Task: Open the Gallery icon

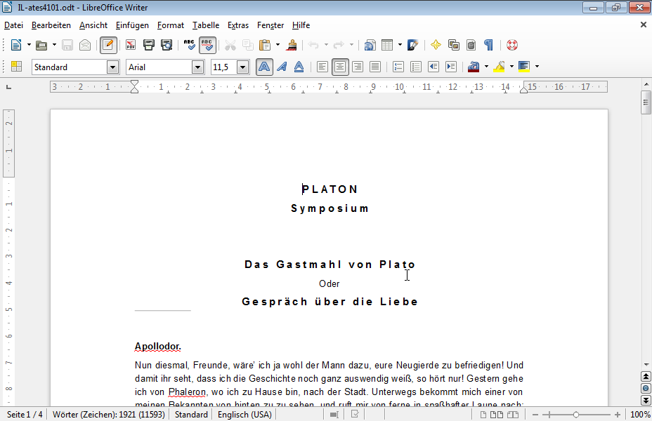Action: pos(453,45)
